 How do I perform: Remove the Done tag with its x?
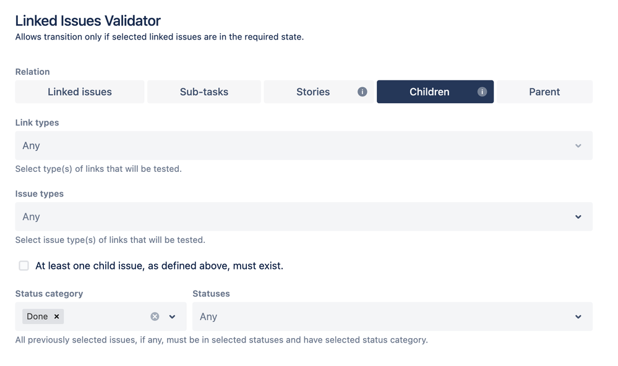coord(57,317)
